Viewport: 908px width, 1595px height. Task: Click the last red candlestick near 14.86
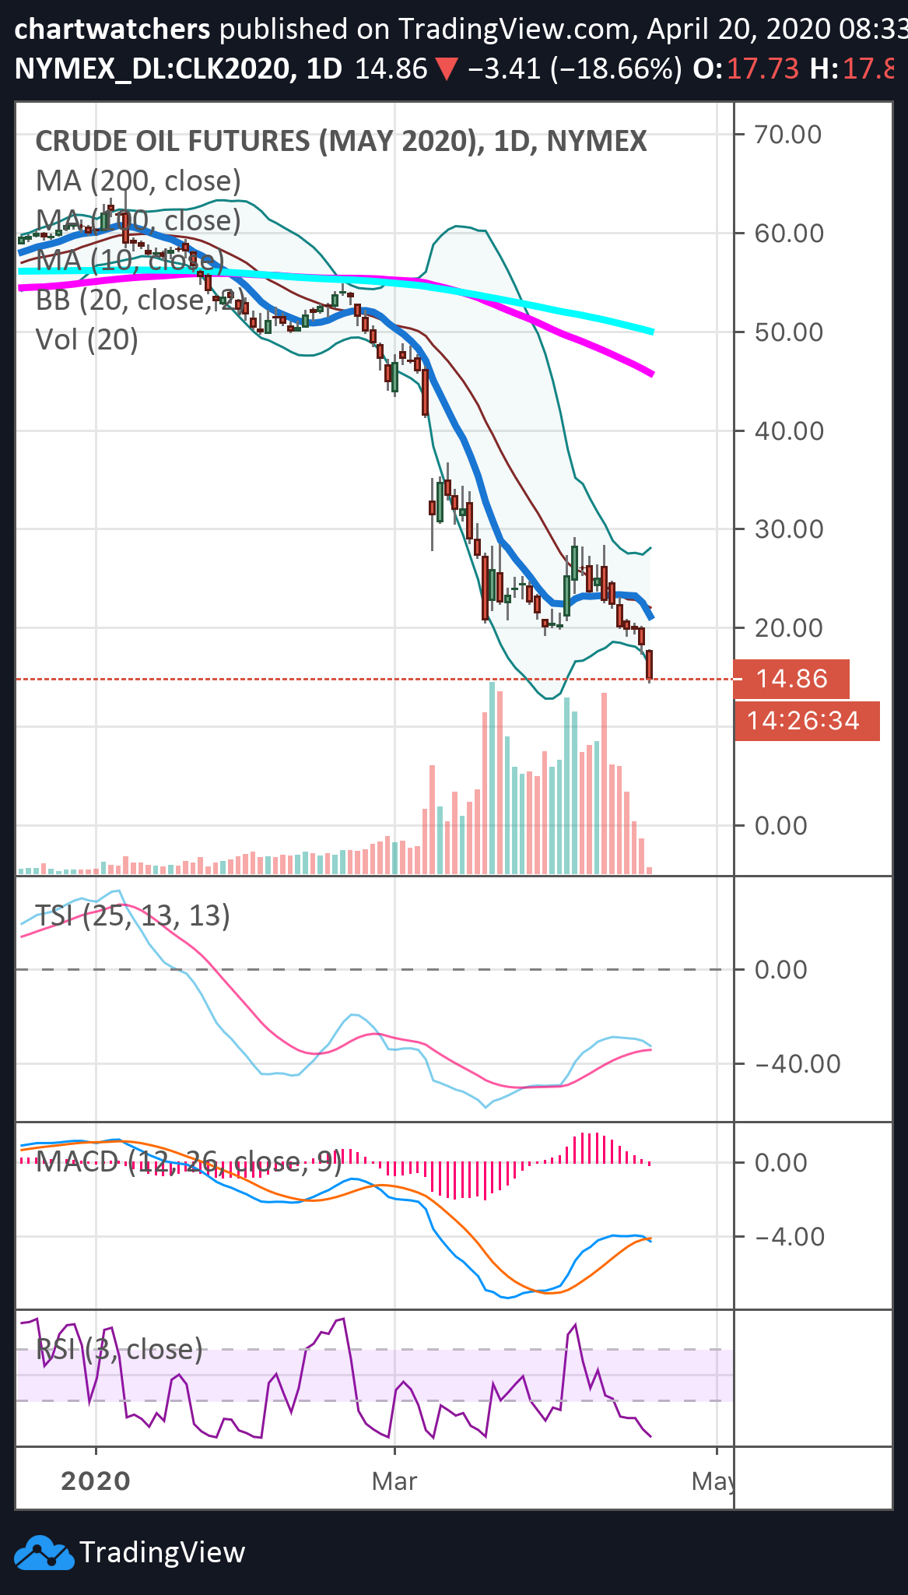click(x=649, y=666)
